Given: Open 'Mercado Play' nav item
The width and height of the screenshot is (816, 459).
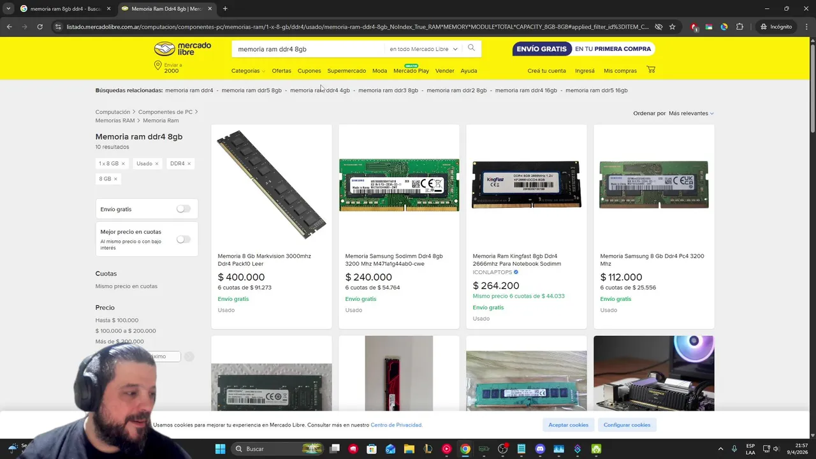Looking at the screenshot, I should tap(411, 71).
